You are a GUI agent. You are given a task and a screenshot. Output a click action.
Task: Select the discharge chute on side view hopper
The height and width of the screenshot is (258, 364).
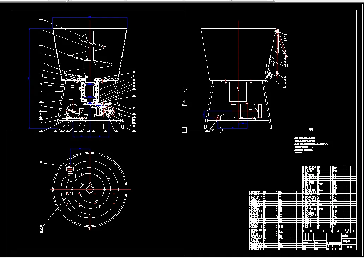pos(270,70)
